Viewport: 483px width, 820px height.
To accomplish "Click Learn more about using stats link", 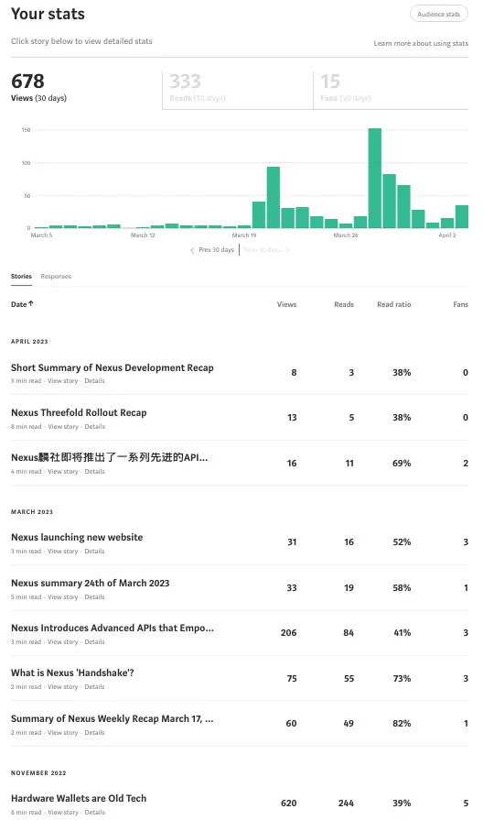I will tap(421, 43).
